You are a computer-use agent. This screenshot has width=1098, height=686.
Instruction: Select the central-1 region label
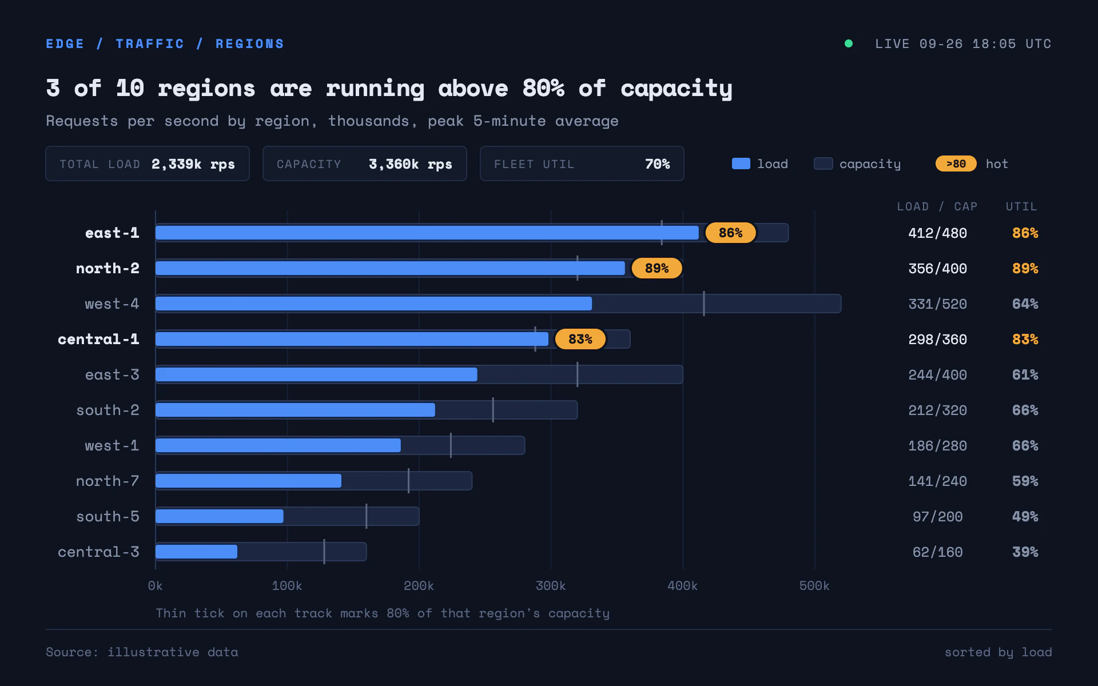click(98, 339)
